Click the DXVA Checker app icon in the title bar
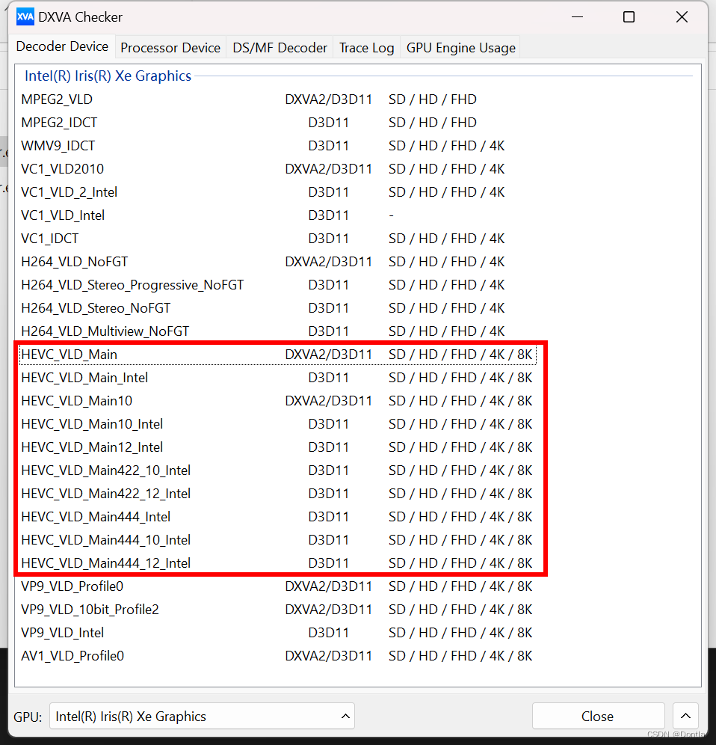This screenshot has height=745, width=716. (x=25, y=18)
